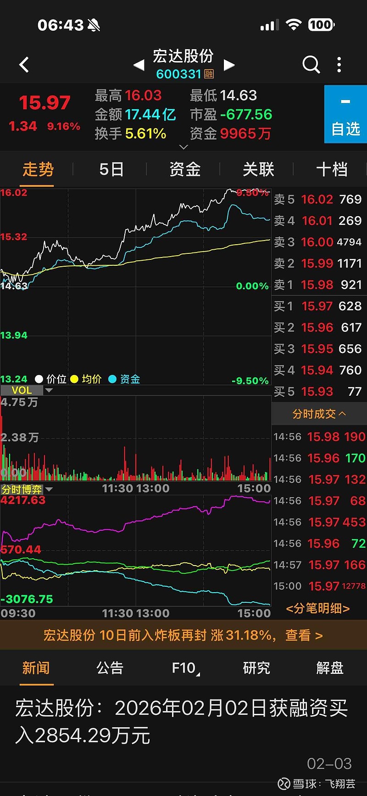Image resolution: width=367 pixels, height=796 pixels.
Task: Toggle the 均价 yellow legend dot
Action: [x=74, y=379]
